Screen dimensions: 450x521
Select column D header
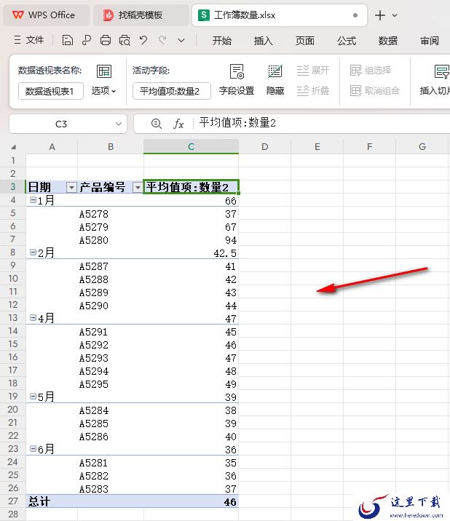[265, 146]
